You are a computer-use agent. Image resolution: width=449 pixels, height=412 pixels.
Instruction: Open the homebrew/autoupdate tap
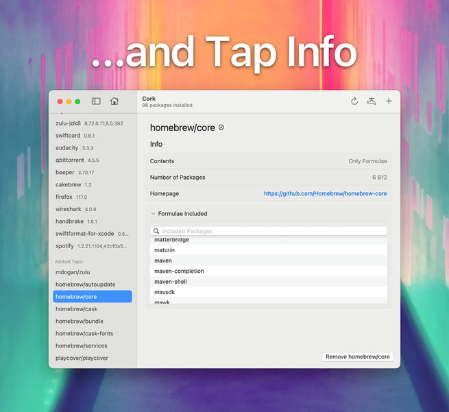click(x=93, y=284)
